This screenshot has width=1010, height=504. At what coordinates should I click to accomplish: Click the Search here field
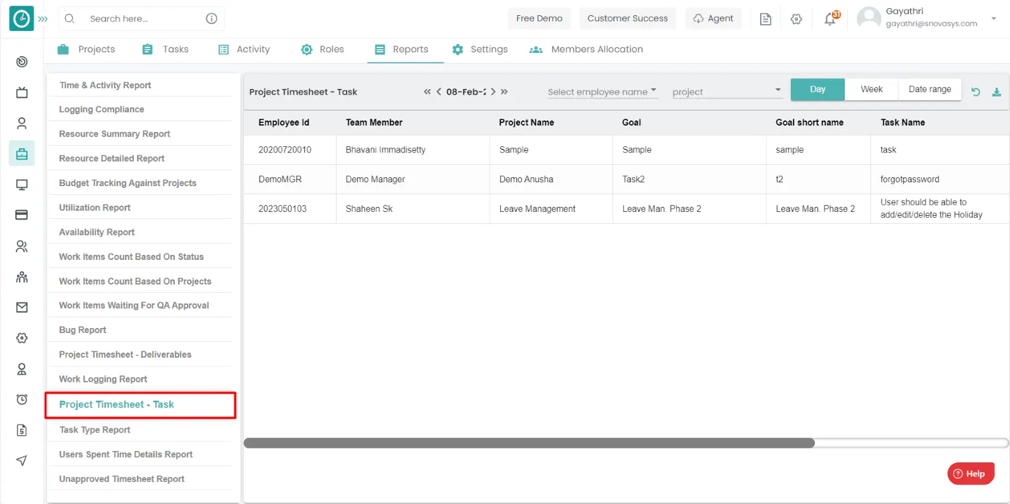(141, 19)
